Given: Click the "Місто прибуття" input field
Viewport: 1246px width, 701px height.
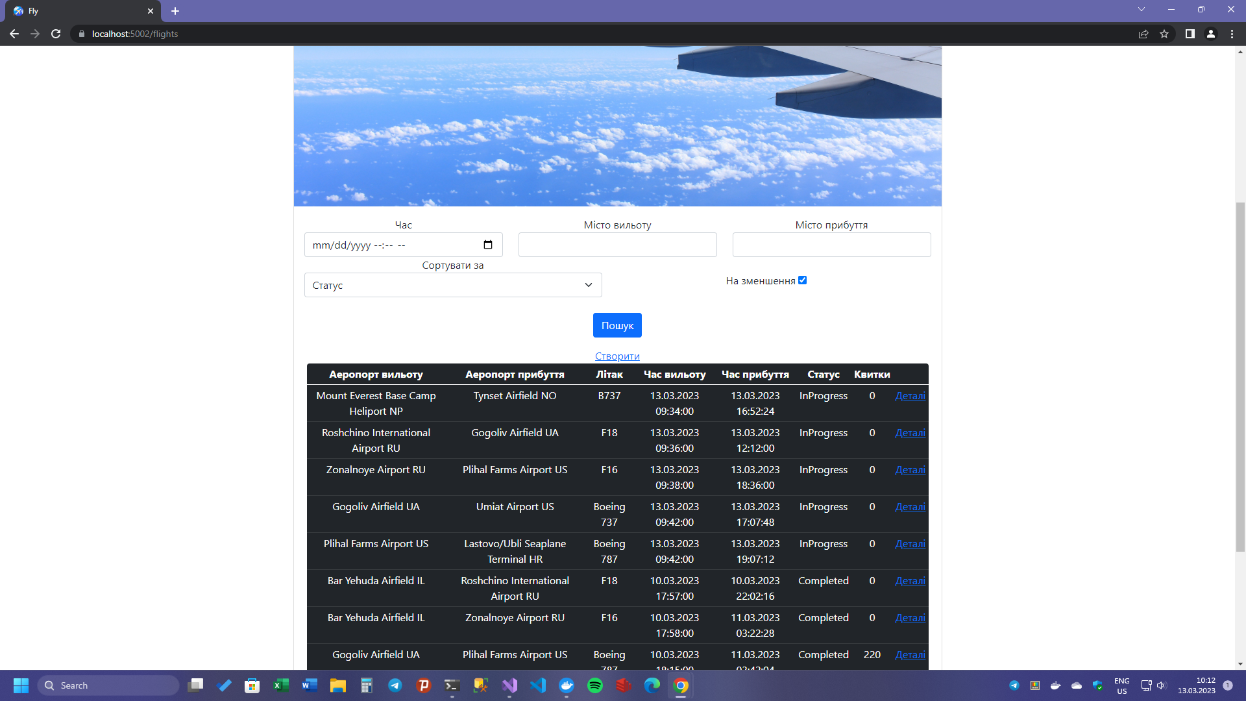Looking at the screenshot, I should pos(831,245).
